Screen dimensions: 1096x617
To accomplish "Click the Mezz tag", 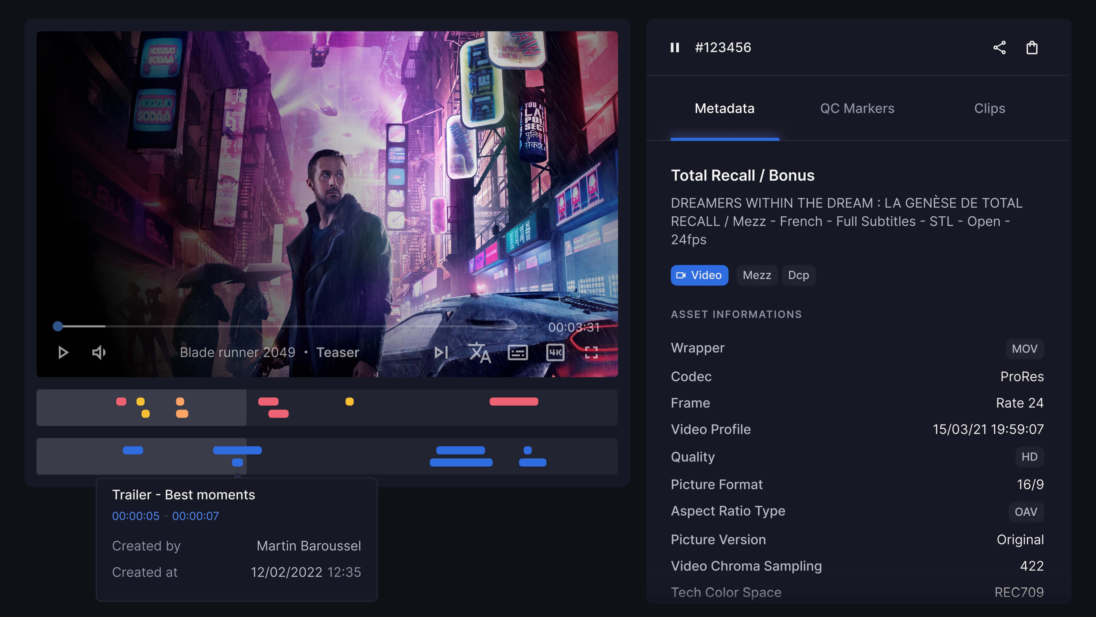I will click(x=757, y=275).
